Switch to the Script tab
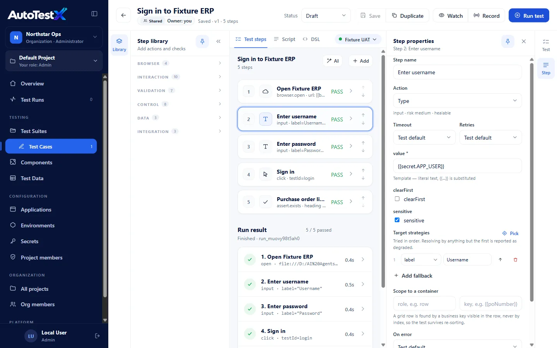Screen dimensions: 557x348 (284, 39)
